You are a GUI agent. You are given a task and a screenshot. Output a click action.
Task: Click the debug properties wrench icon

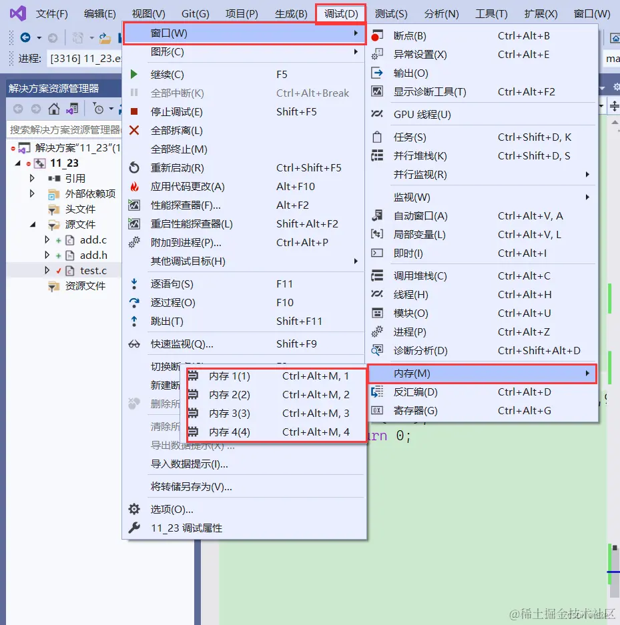click(134, 528)
